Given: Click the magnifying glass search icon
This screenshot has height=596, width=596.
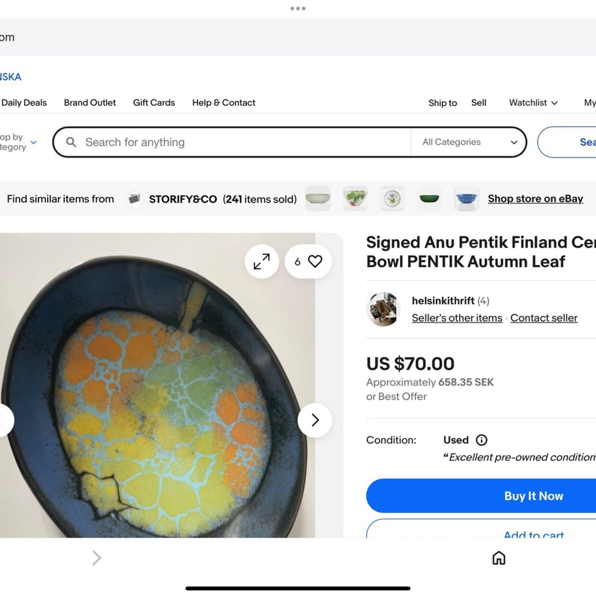Looking at the screenshot, I should click(x=72, y=142).
